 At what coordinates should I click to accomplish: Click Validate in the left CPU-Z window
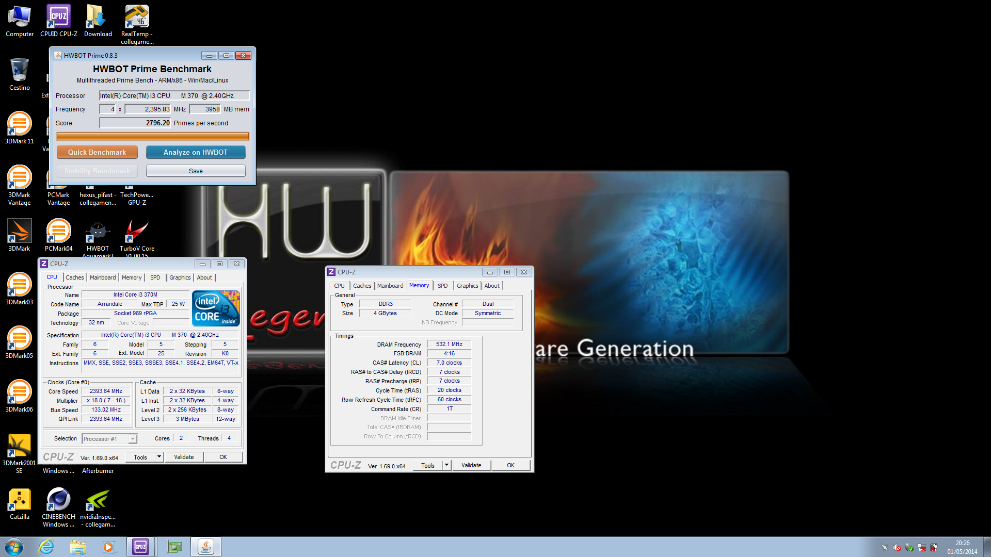[x=184, y=457]
